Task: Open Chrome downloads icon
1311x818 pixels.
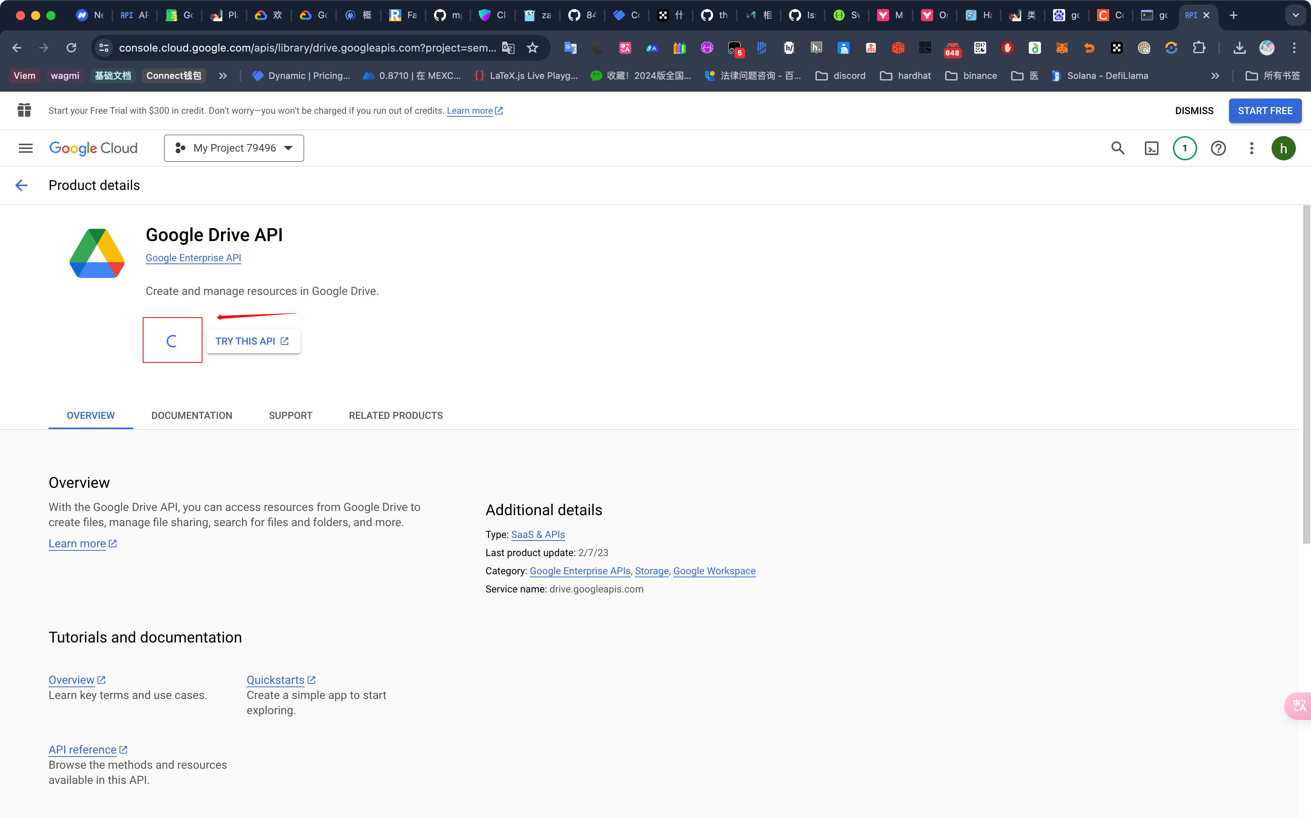Action: click(1239, 48)
